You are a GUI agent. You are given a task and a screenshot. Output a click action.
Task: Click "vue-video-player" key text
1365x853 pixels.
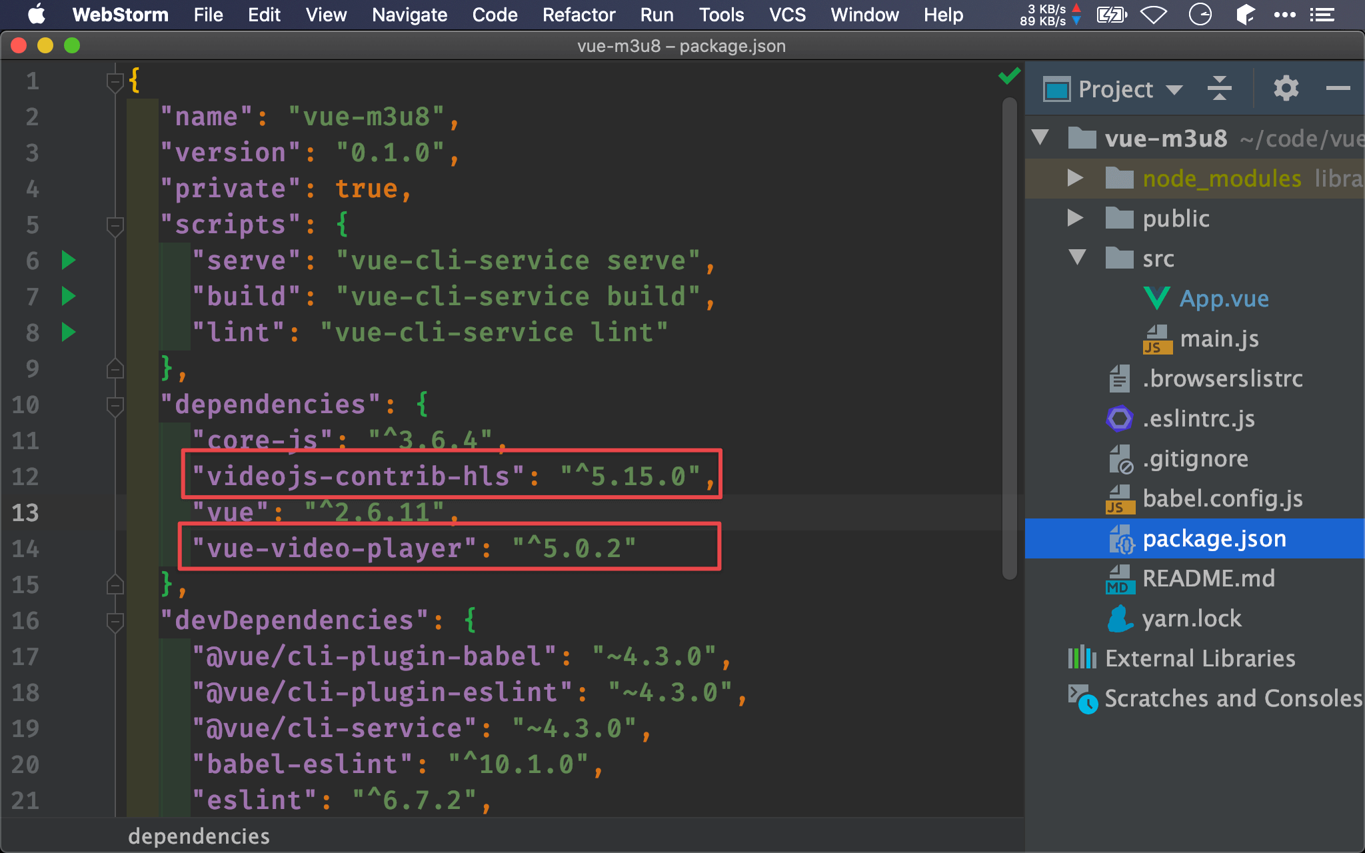tap(334, 548)
